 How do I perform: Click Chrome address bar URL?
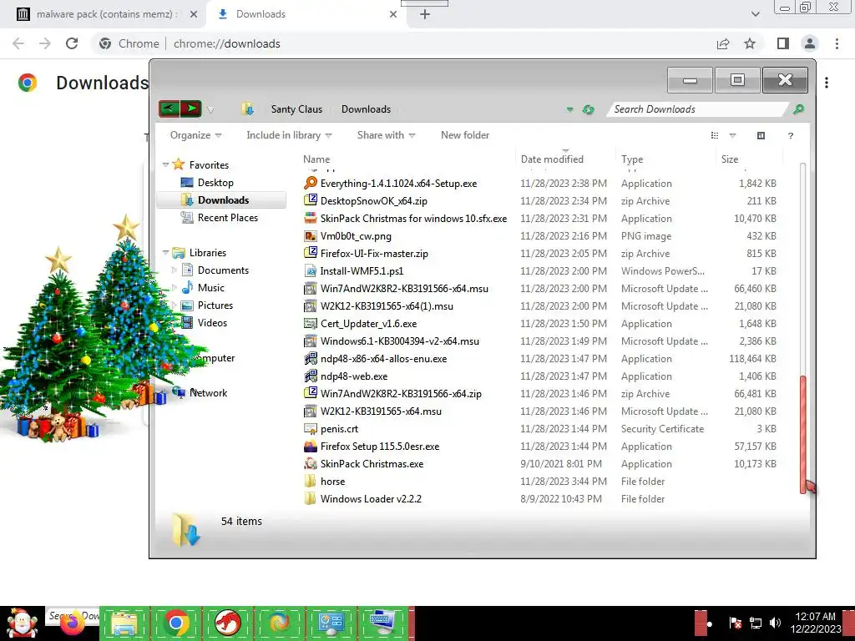pos(227,43)
